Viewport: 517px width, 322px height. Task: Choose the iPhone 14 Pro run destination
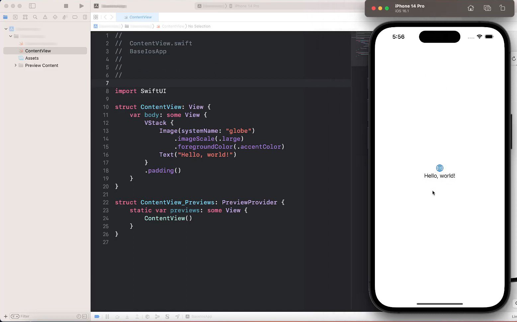244,6
